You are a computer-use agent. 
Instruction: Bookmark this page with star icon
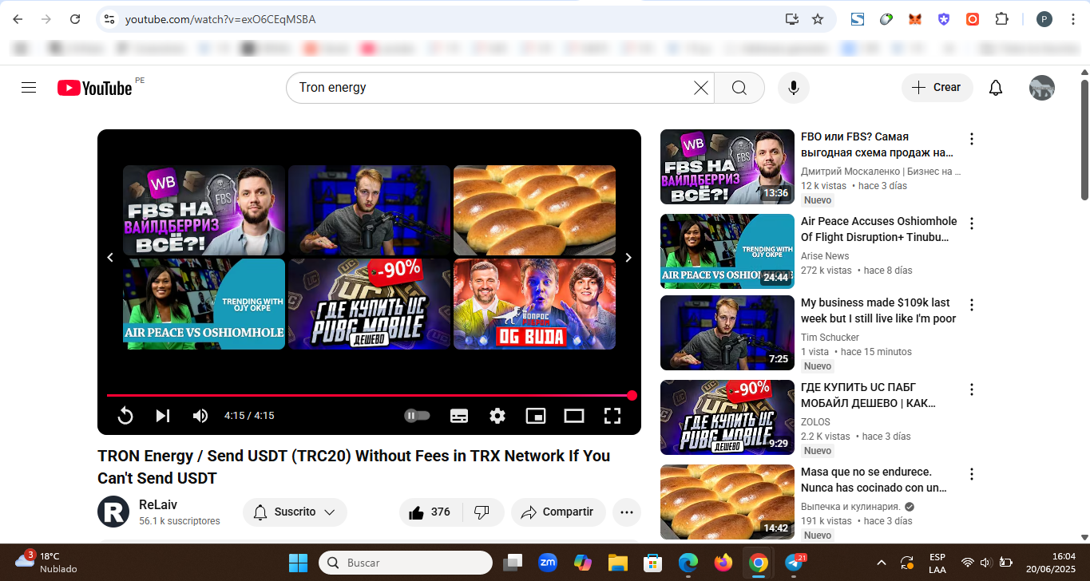(818, 19)
